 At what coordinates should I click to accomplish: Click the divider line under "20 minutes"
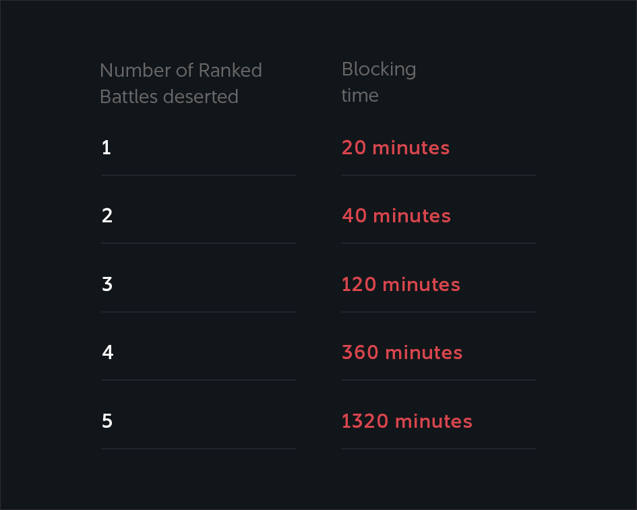click(438, 175)
